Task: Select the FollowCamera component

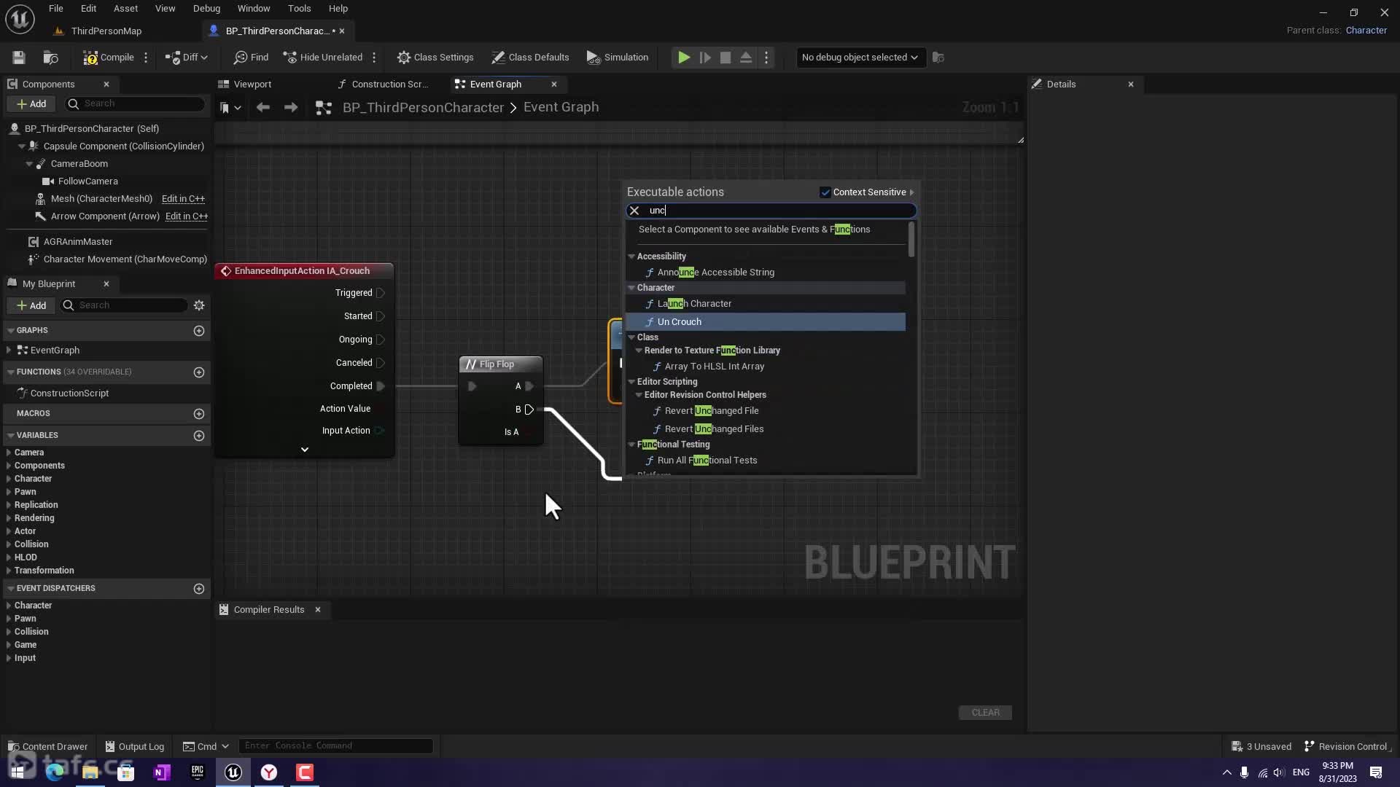Action: (x=87, y=181)
